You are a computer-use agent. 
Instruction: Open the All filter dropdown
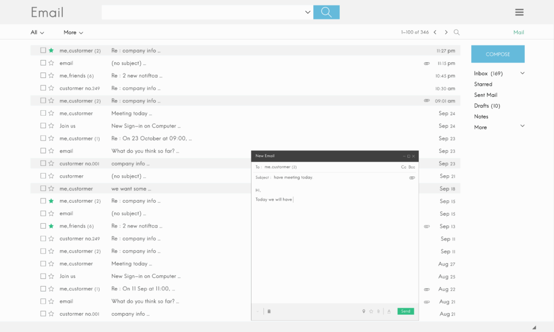37,32
